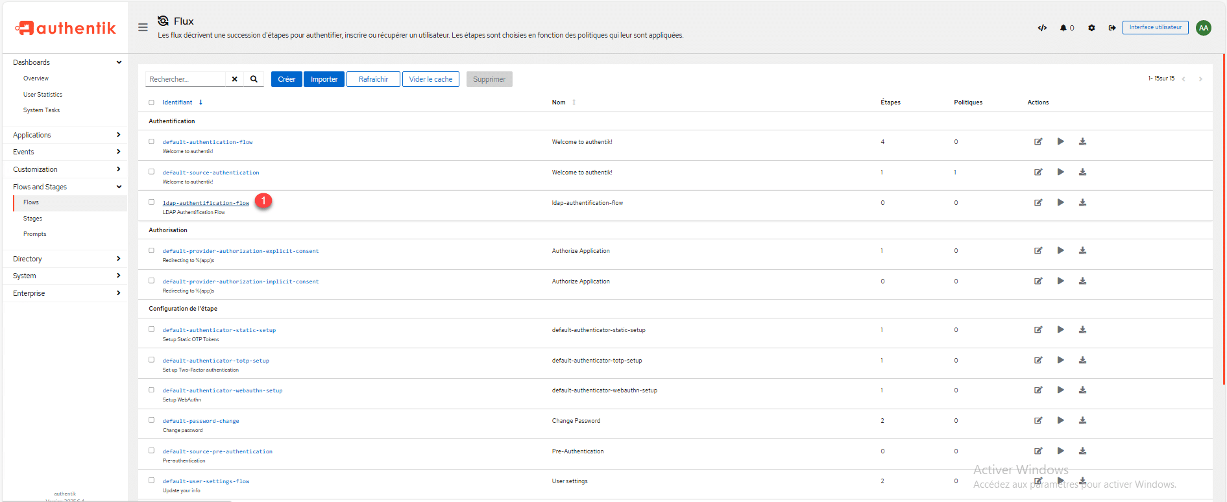Edit the default-authentication-flow row
This screenshot has width=1227, height=502.
click(x=1038, y=141)
